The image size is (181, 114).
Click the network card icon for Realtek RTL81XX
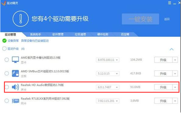coord(16,101)
